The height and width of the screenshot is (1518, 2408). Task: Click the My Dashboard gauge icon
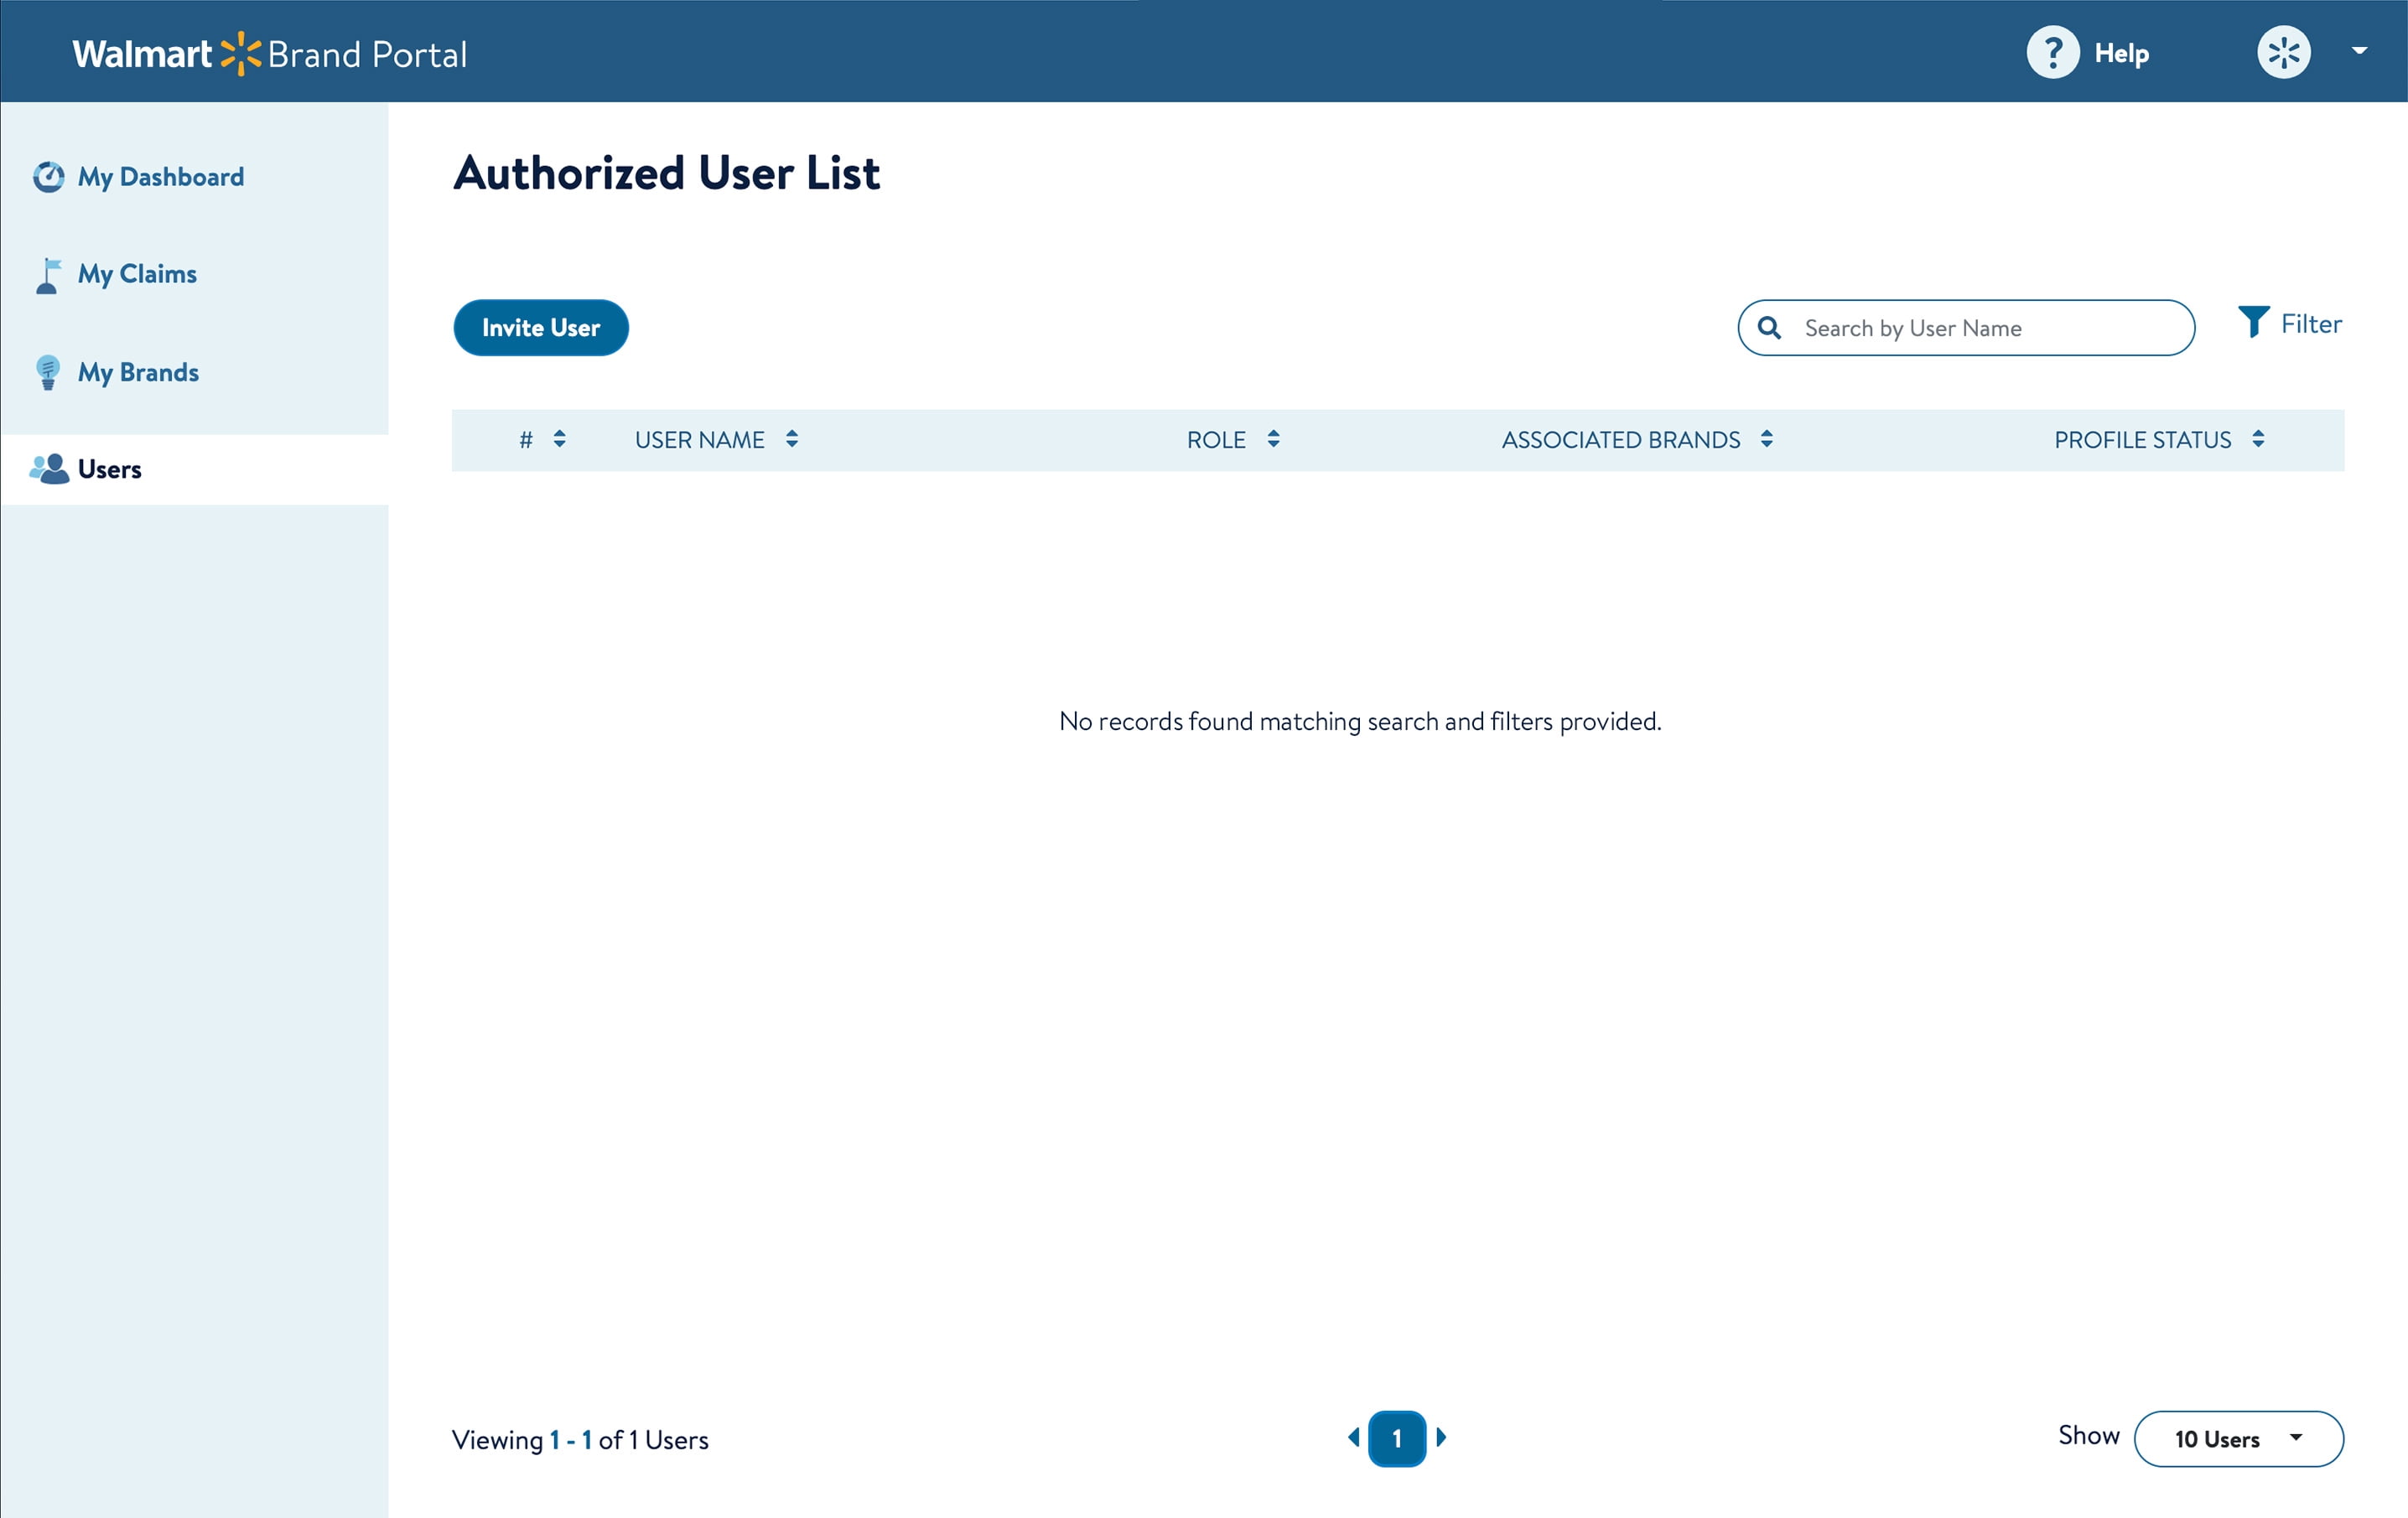coord(48,177)
